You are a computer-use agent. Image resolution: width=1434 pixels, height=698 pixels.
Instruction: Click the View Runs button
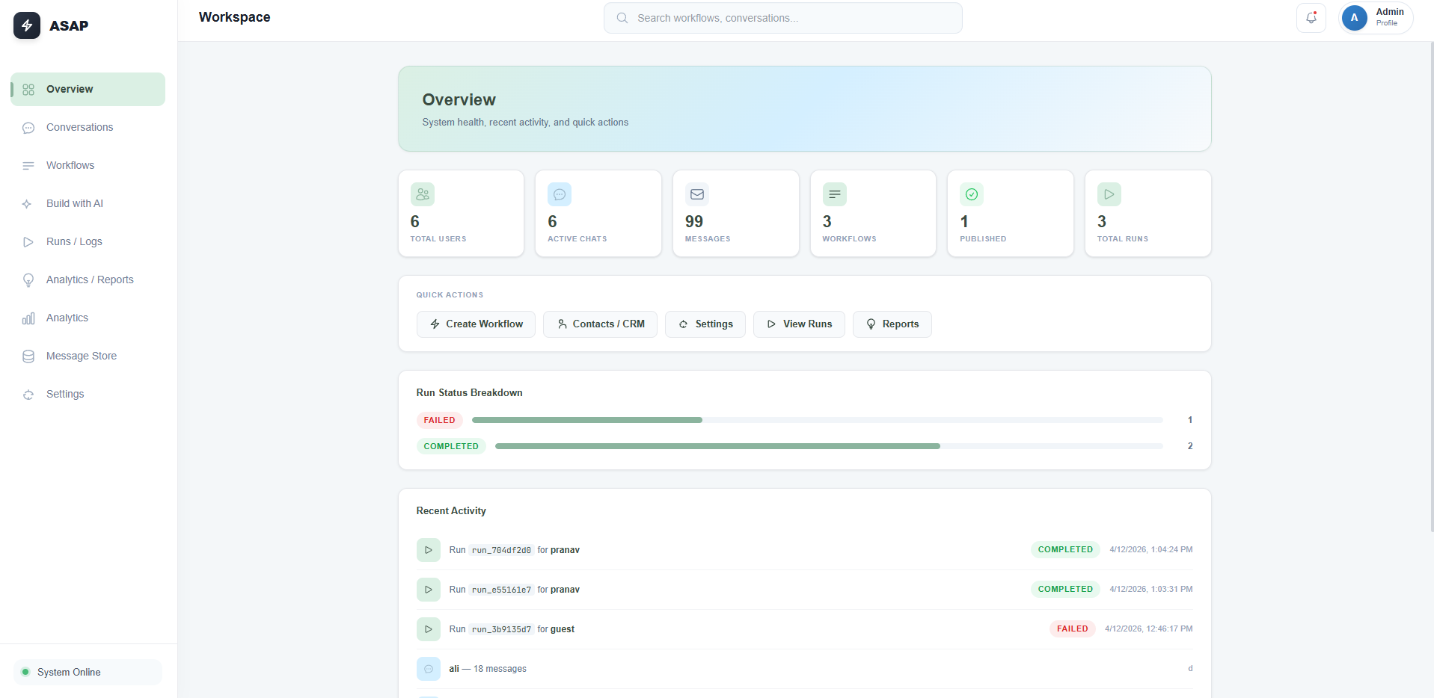point(799,324)
